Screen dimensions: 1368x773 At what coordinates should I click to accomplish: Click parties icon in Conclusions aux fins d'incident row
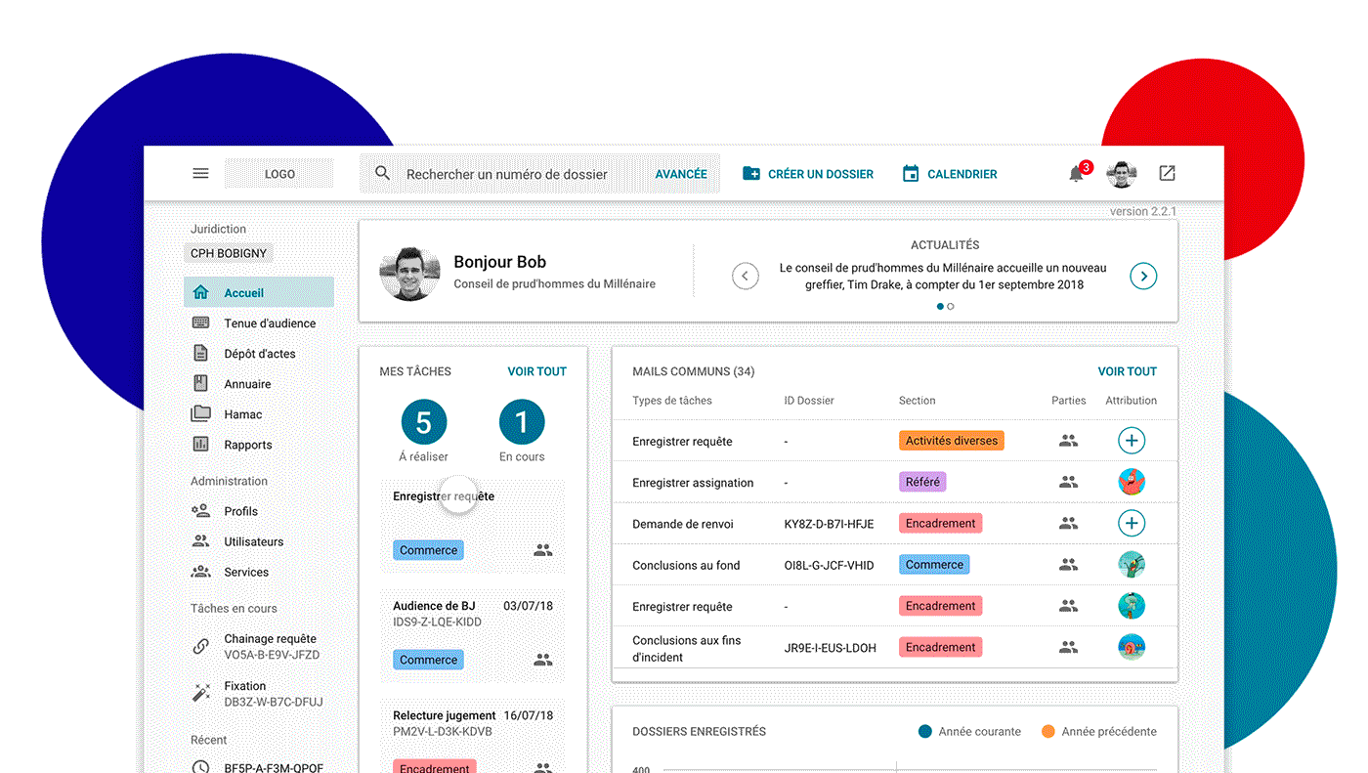coord(1069,647)
